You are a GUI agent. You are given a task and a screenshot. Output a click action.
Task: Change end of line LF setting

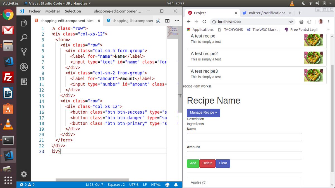[x=145, y=184]
